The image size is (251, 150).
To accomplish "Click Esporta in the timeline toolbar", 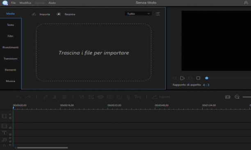I will tap(161, 97).
